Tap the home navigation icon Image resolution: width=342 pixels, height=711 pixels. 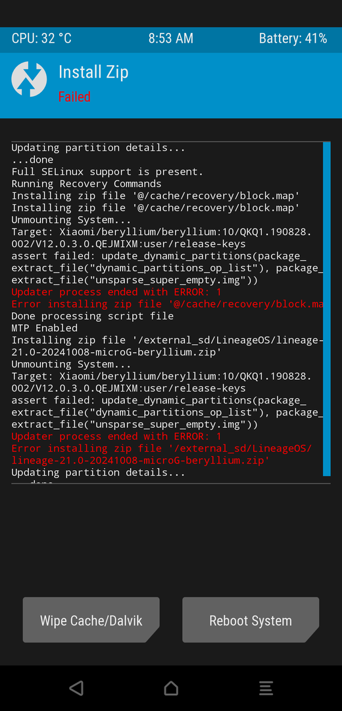171,688
